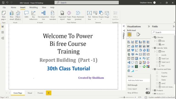Select the Pie chart visual

pyautogui.click(x=140, y=50)
